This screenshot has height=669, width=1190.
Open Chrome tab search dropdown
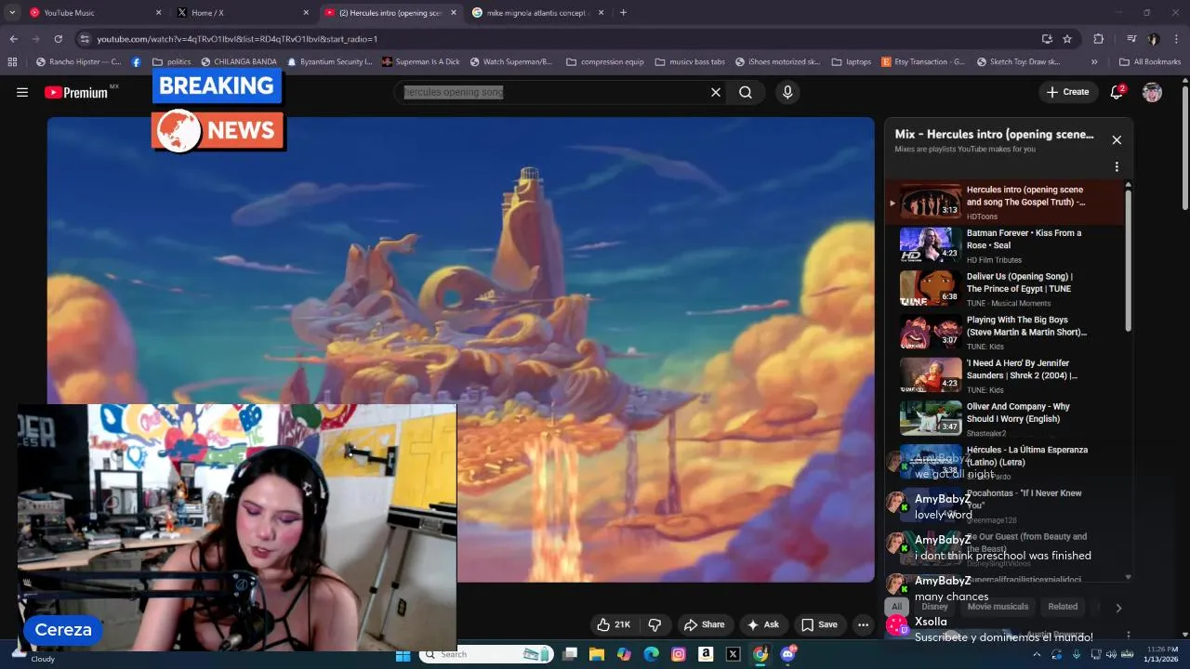point(12,13)
